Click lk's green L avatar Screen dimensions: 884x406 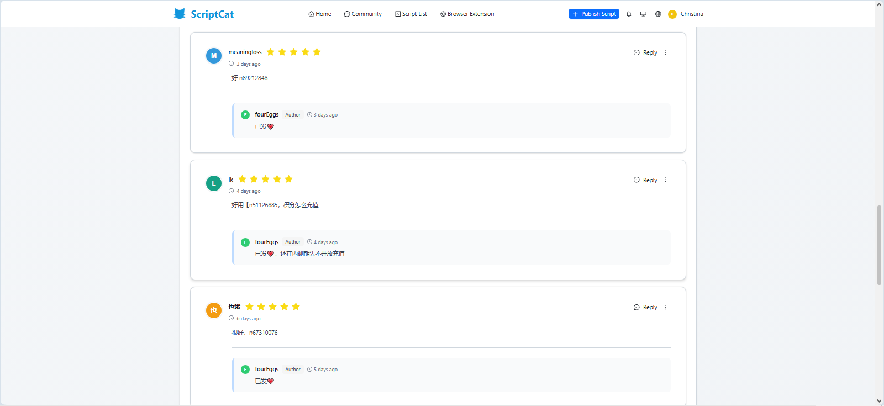tap(214, 183)
